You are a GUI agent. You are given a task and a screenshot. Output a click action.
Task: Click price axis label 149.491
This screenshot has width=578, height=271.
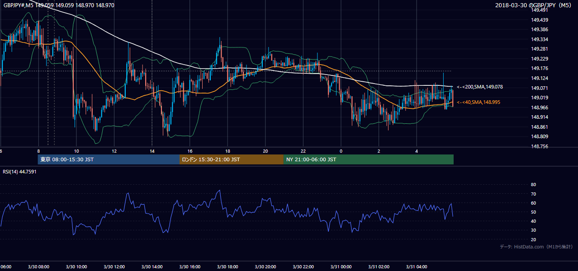540,10
